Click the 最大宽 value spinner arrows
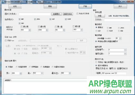Screen dimensions: 135x95 click(x=47, y=30)
